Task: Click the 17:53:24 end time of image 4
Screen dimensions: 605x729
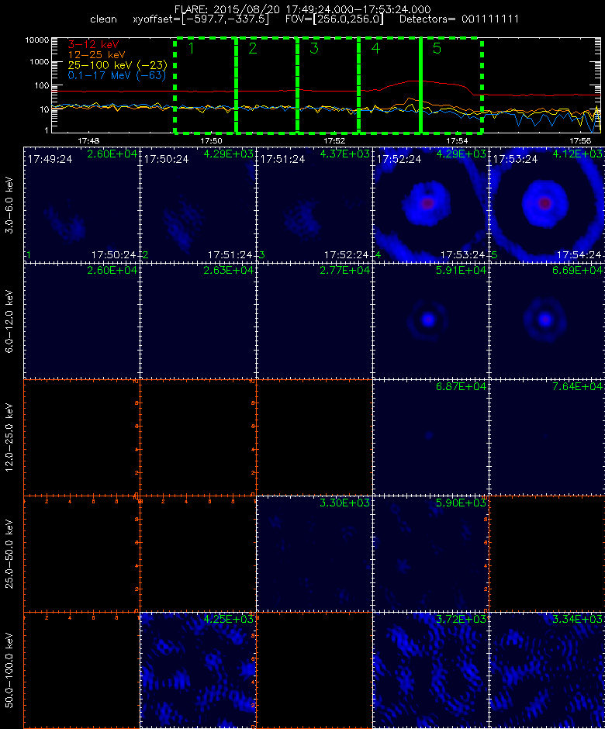Action: [x=463, y=255]
